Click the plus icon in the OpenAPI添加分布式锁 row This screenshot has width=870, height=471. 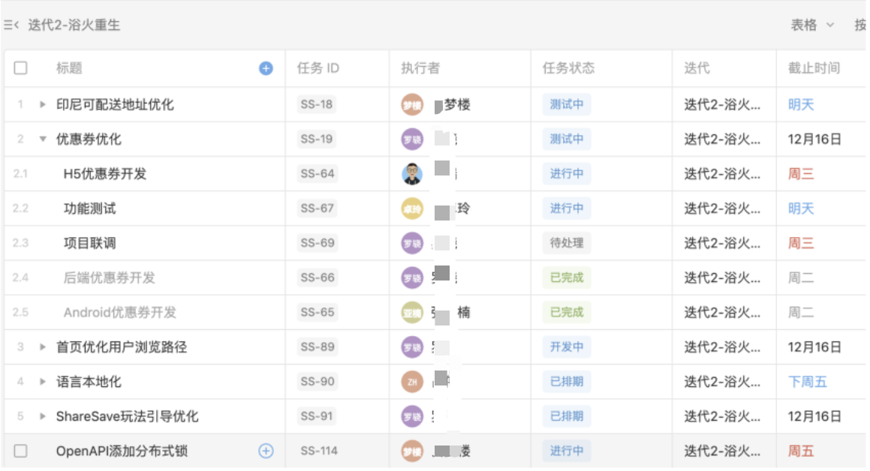[x=266, y=451]
